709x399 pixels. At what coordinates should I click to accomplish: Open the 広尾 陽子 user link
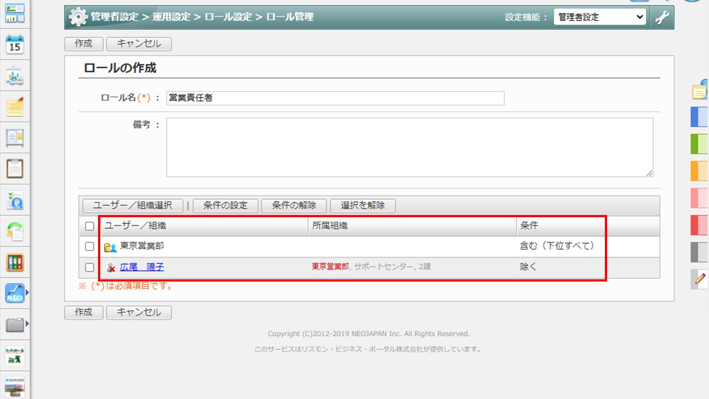(x=142, y=267)
